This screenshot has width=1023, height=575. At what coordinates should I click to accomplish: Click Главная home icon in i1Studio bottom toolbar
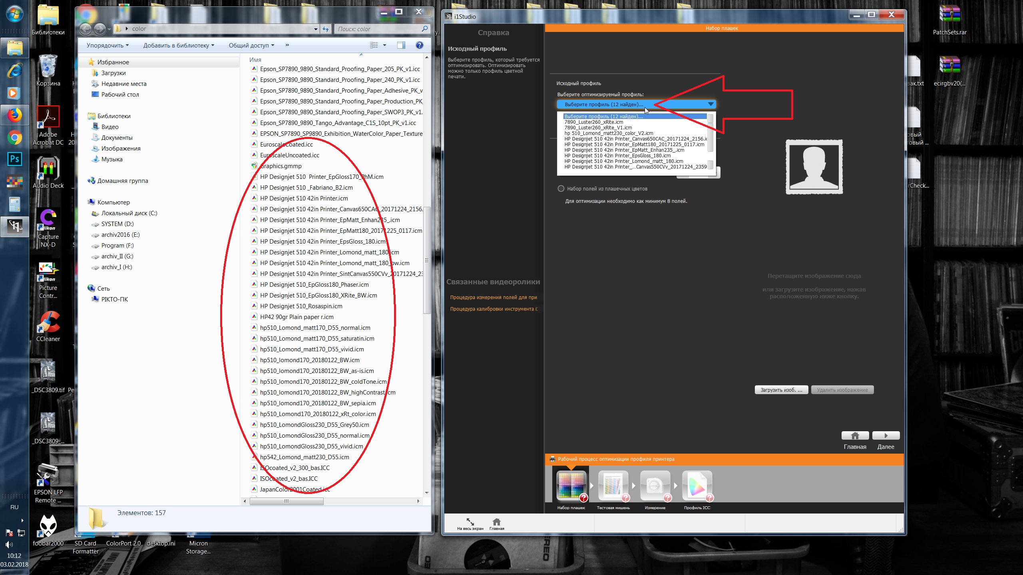point(497,521)
